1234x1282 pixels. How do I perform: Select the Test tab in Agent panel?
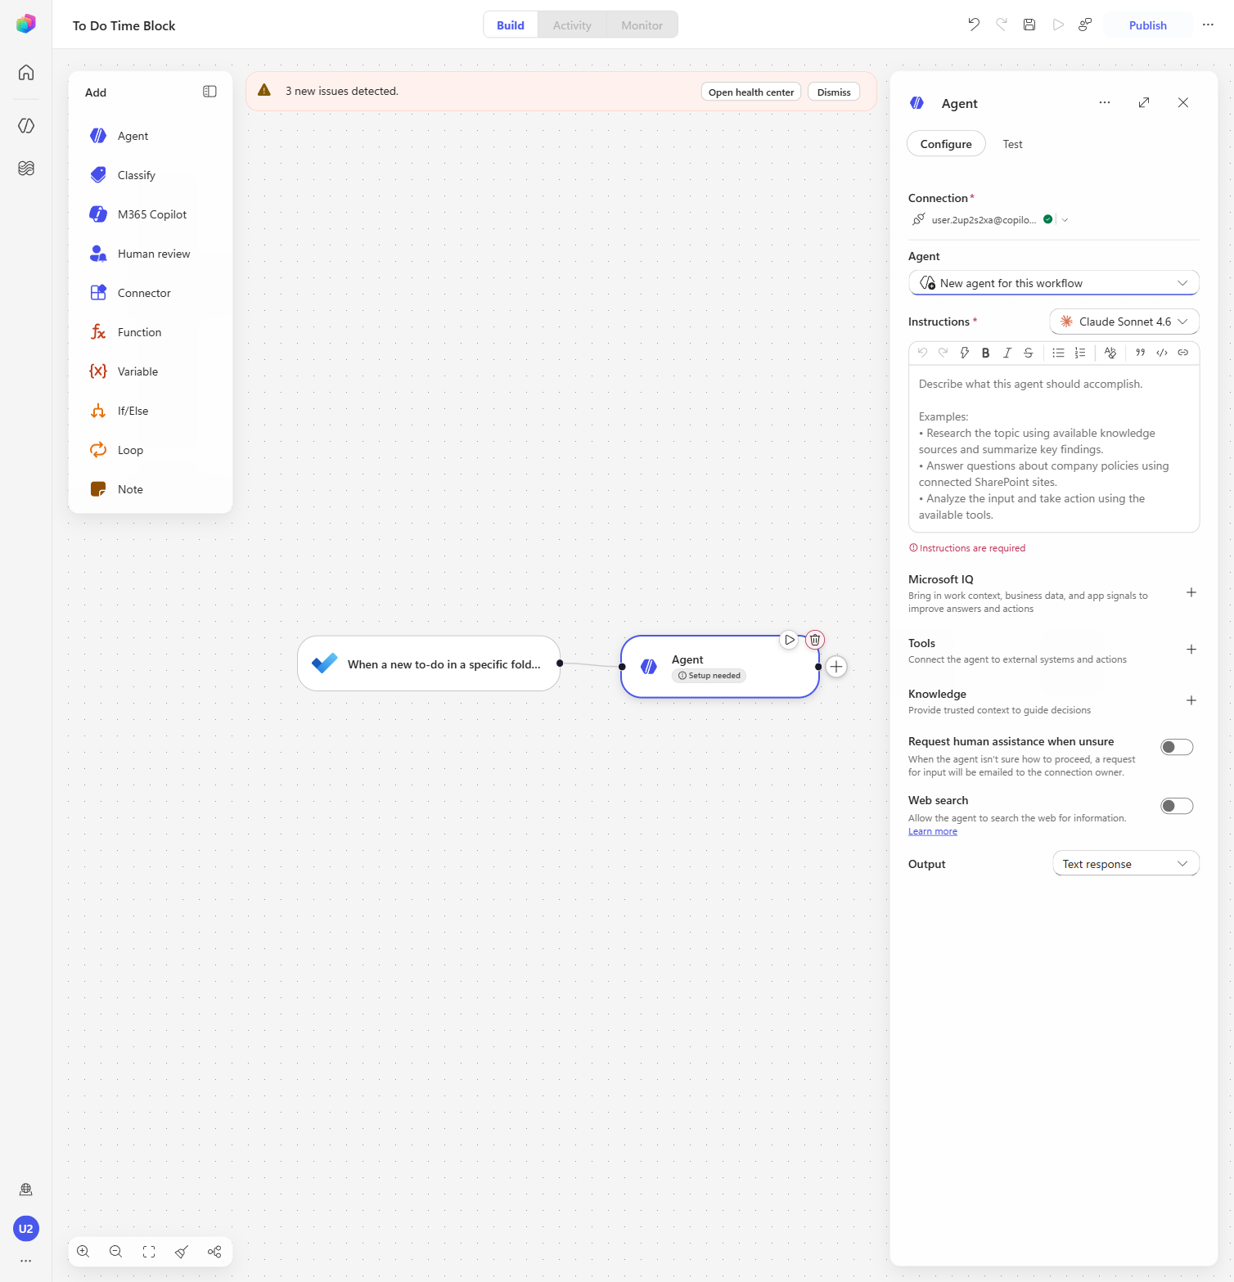[1012, 144]
